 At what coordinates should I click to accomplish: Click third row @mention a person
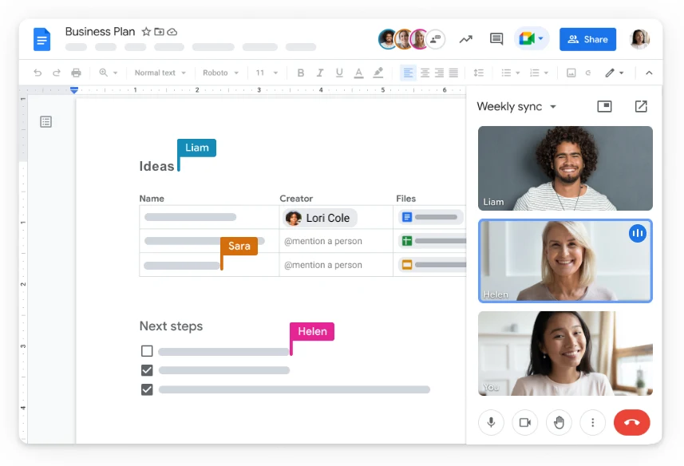(x=322, y=265)
